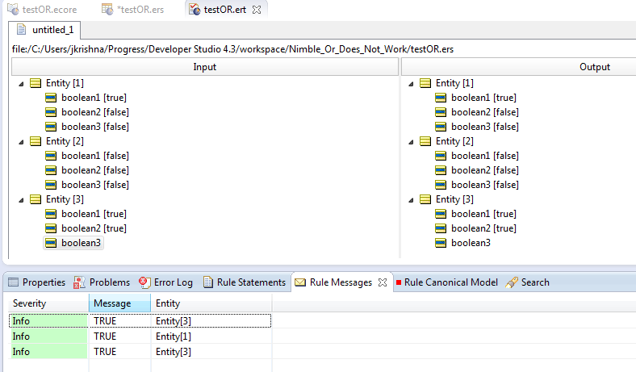
Task: Sort by Severity column header
Action: (48, 303)
